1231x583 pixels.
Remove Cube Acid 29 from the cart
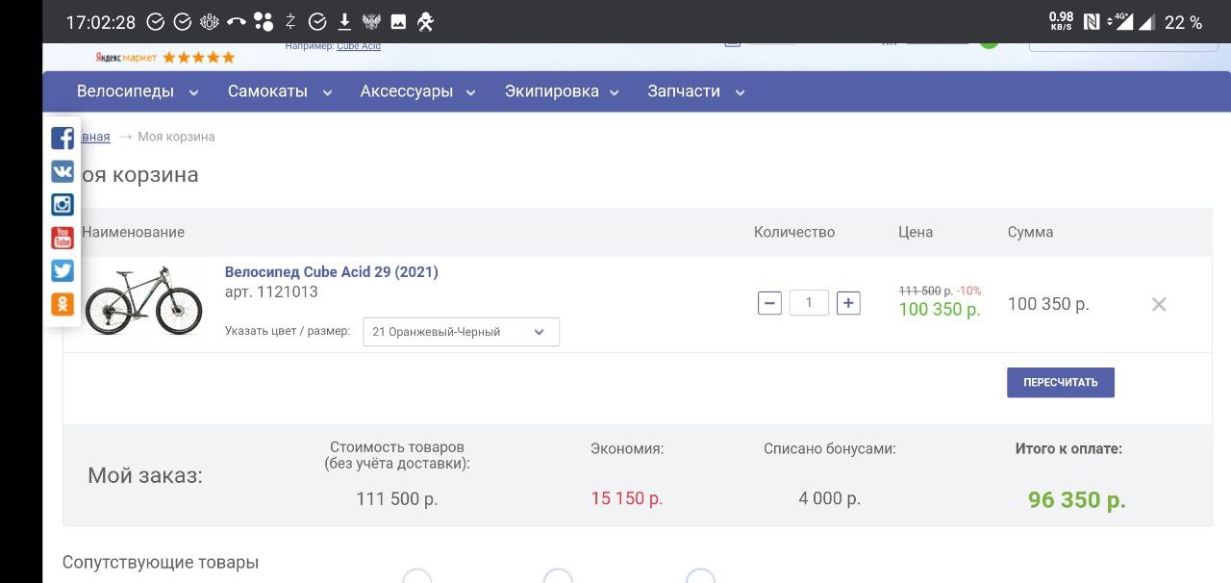(1159, 304)
